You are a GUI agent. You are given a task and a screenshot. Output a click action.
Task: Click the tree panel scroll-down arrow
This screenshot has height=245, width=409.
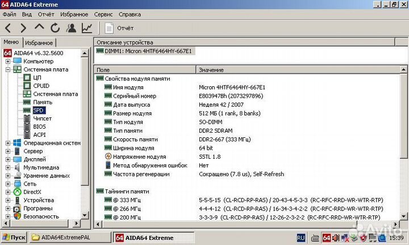pos(85,216)
